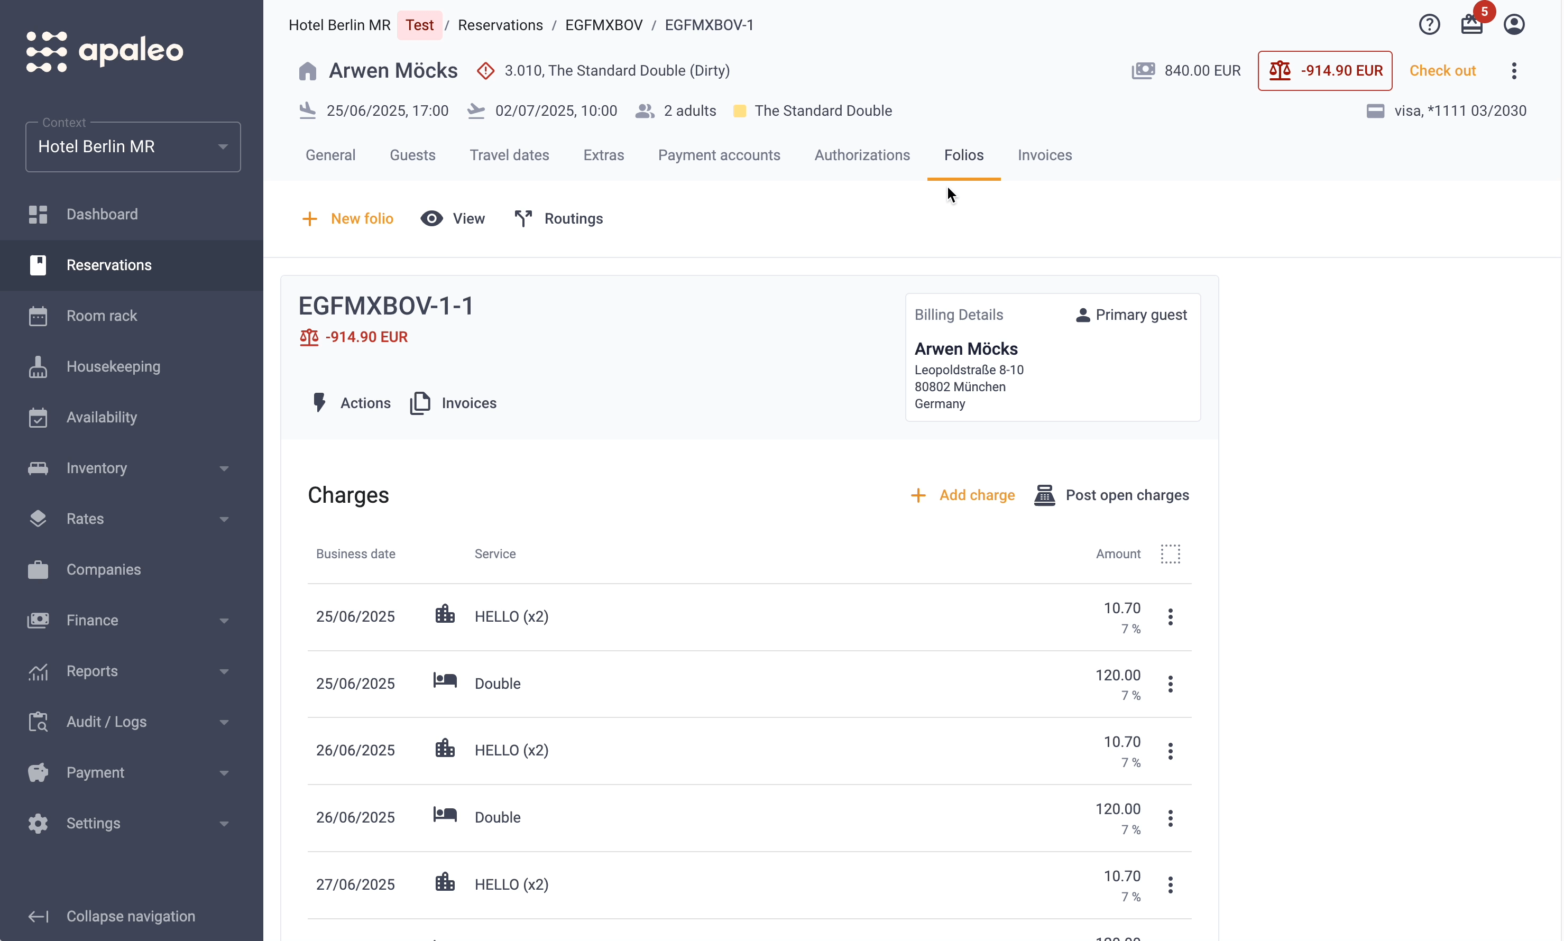1564x941 pixels.
Task: Click the Check out button
Action: tap(1442, 70)
